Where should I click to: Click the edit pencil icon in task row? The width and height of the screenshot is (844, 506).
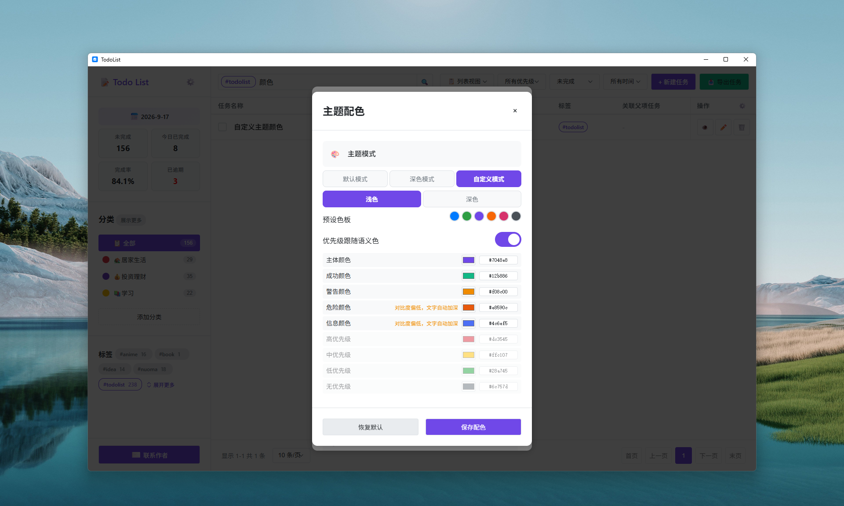(x=723, y=127)
